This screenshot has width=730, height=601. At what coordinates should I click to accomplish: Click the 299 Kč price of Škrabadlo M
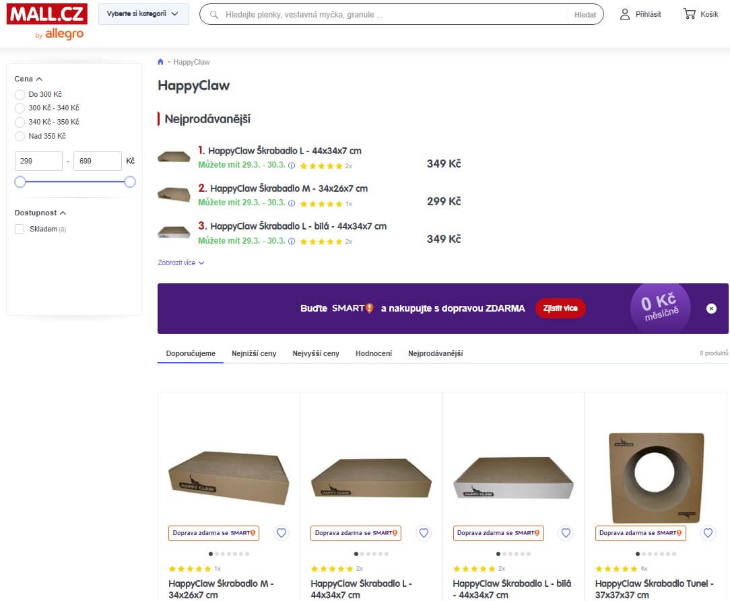coord(444,201)
